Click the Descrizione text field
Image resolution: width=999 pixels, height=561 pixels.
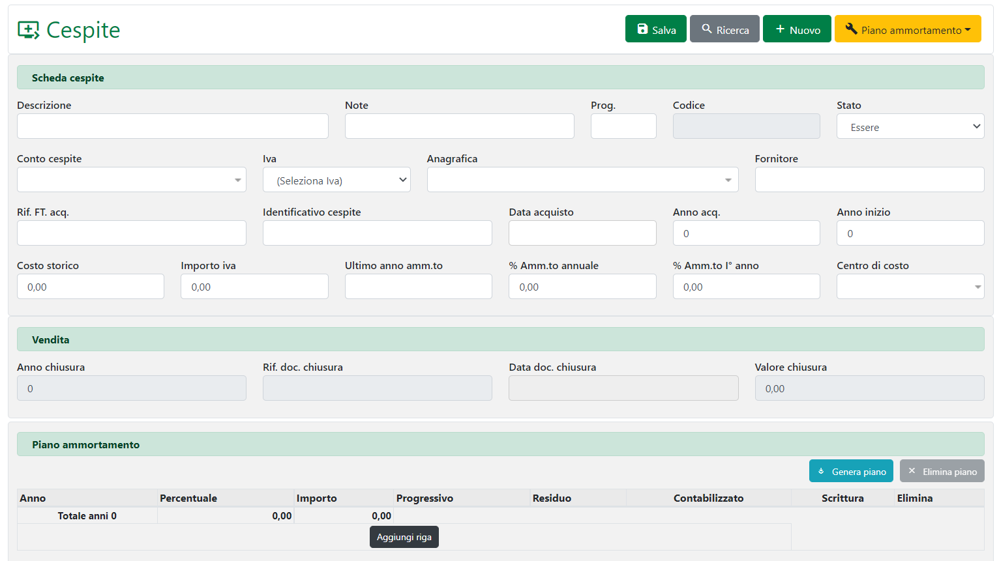pos(172,126)
